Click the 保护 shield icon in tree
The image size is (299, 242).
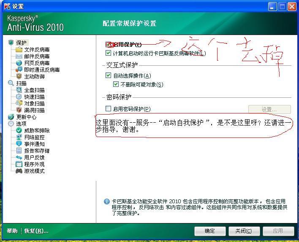(x=11, y=43)
